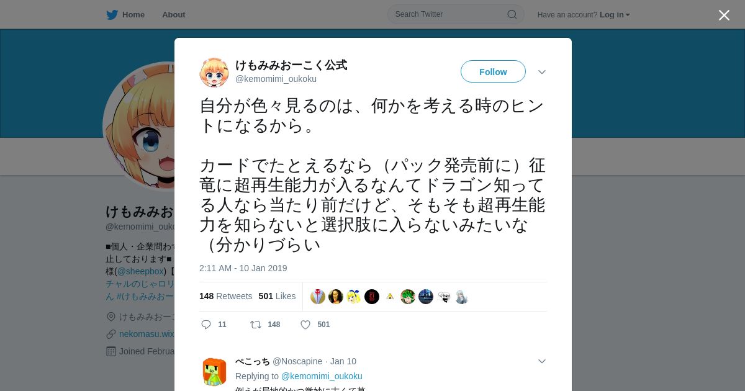Click the first liker avatar in the row
The width and height of the screenshot is (745, 391).
click(x=318, y=297)
